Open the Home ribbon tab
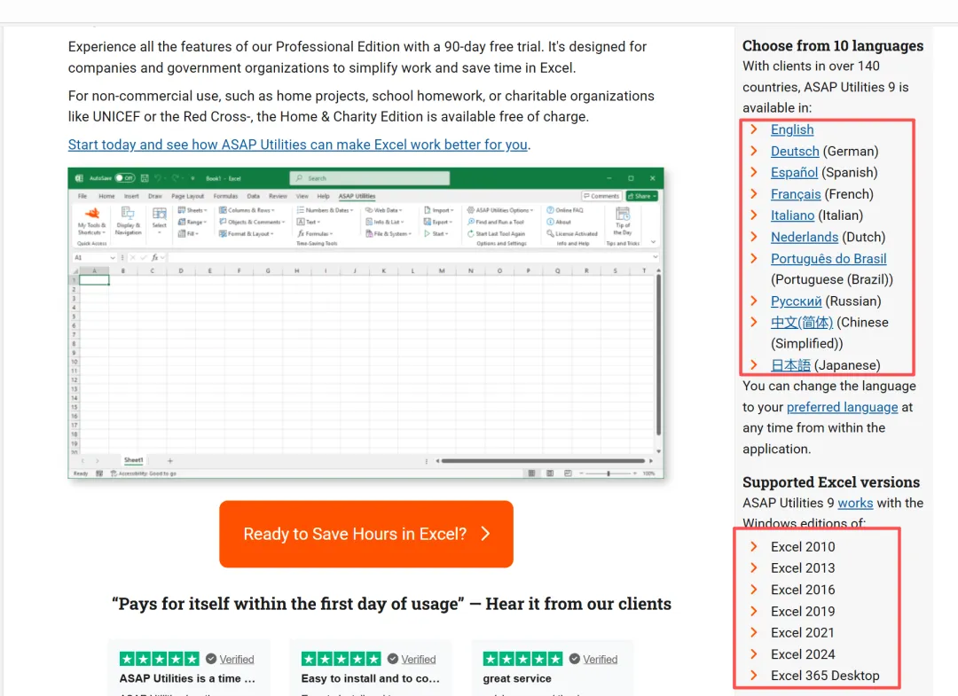This screenshot has width=958, height=696. click(x=107, y=196)
